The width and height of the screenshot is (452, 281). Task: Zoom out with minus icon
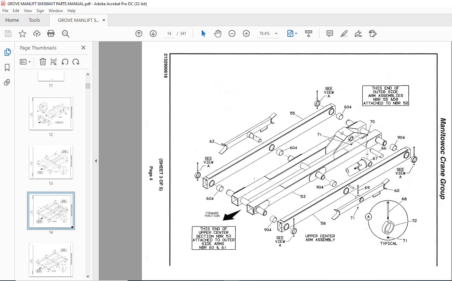(x=232, y=34)
